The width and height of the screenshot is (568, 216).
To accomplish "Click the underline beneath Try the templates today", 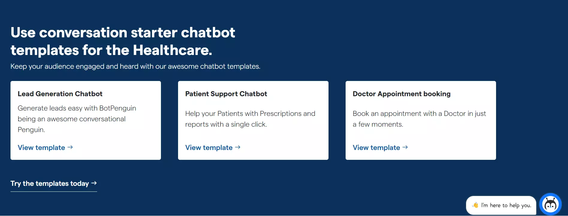I will tap(54, 192).
